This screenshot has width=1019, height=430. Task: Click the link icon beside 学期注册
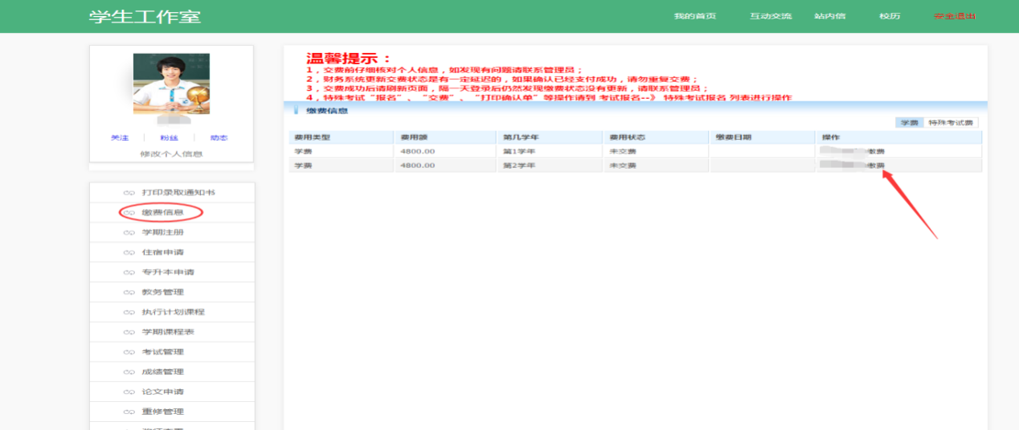(x=128, y=232)
